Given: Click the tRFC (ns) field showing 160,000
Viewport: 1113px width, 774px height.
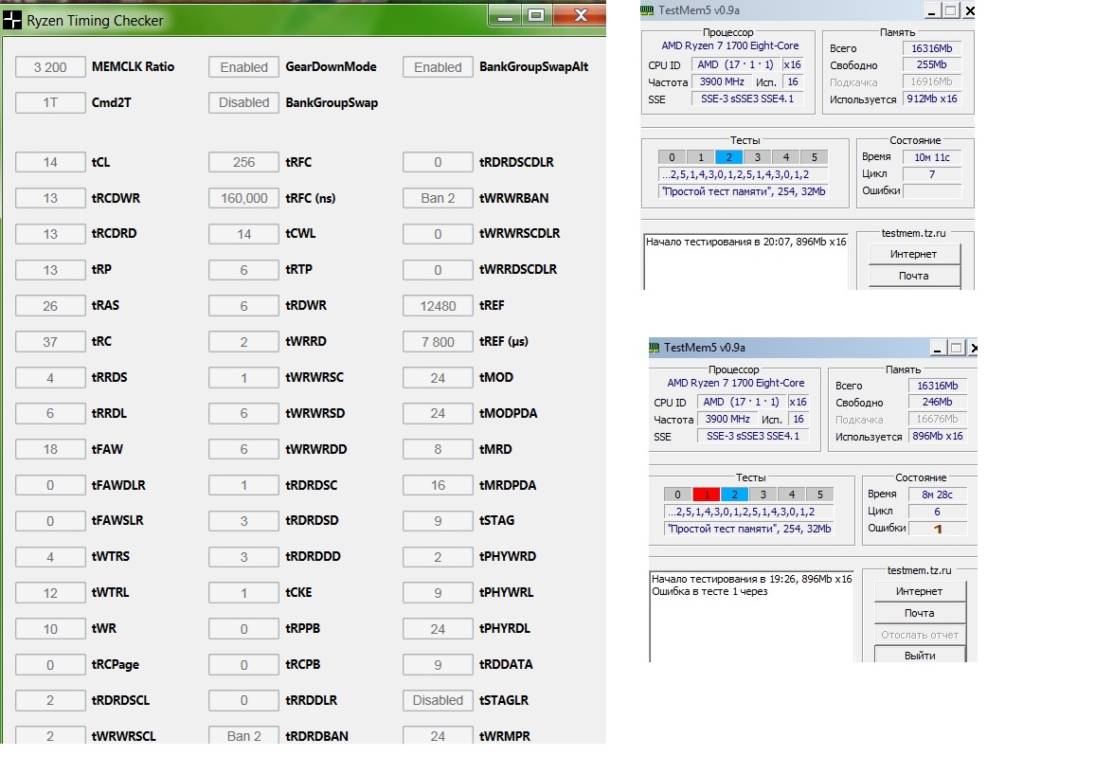Looking at the screenshot, I should click(x=243, y=198).
